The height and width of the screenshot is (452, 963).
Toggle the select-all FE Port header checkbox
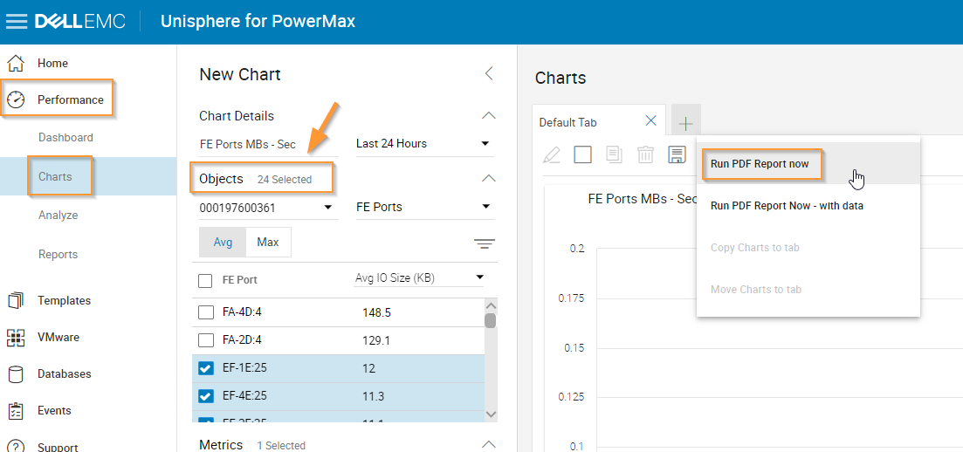point(206,280)
